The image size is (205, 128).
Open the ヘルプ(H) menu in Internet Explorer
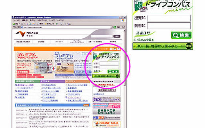click(61, 20)
